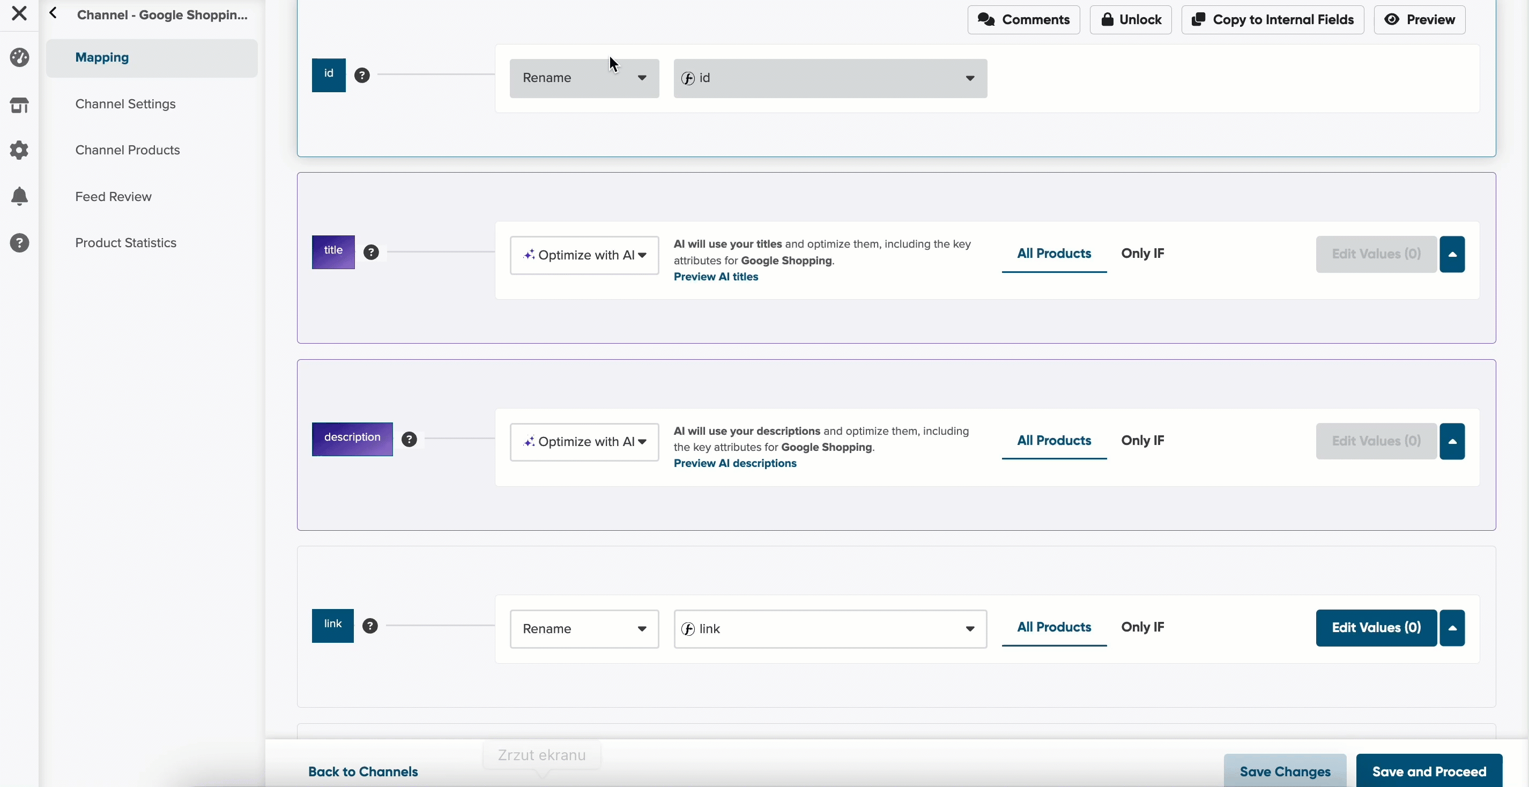Open the link source field dropdown

(830, 629)
